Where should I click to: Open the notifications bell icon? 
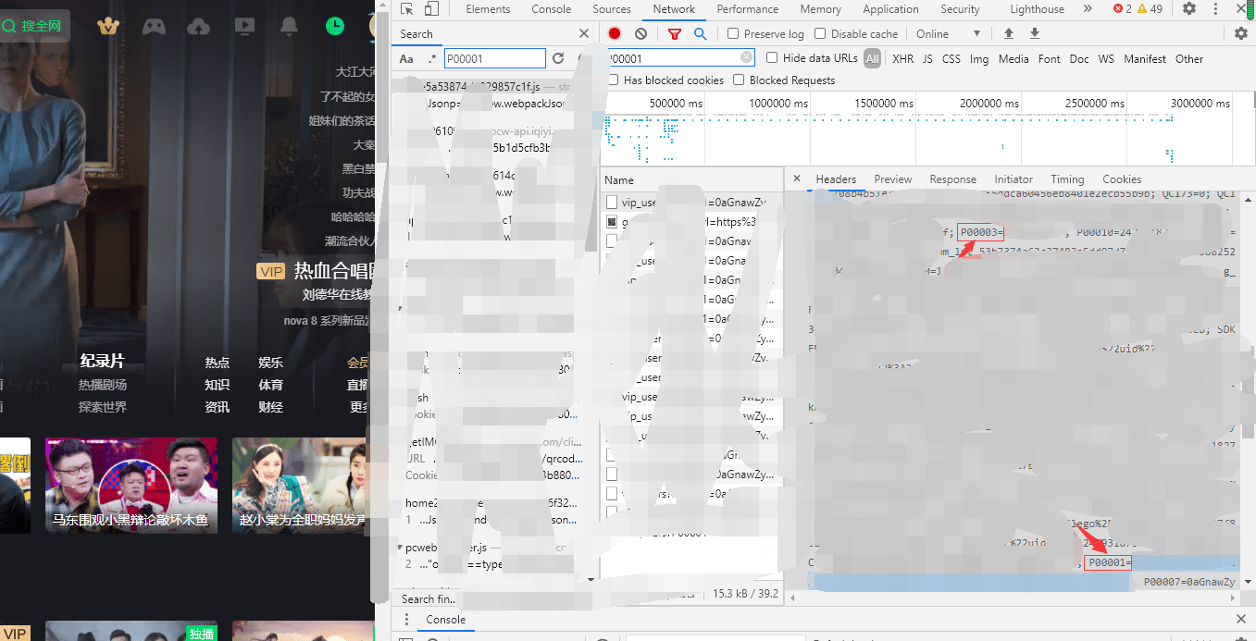click(x=290, y=26)
